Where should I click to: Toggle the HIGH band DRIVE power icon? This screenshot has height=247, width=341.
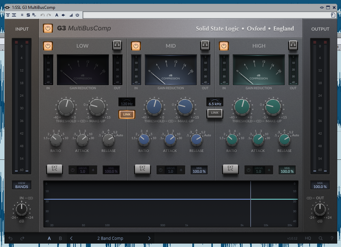[x=249, y=170]
